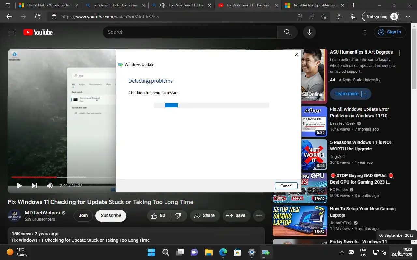417x260 pixels.
Task: Open Windows Start menu
Action: click(x=151, y=252)
